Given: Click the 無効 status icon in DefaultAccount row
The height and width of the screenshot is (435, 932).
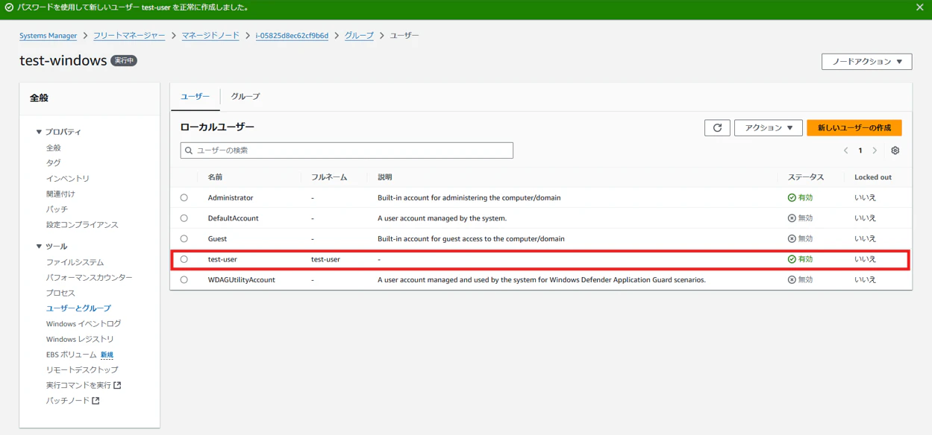Looking at the screenshot, I should click(x=792, y=218).
